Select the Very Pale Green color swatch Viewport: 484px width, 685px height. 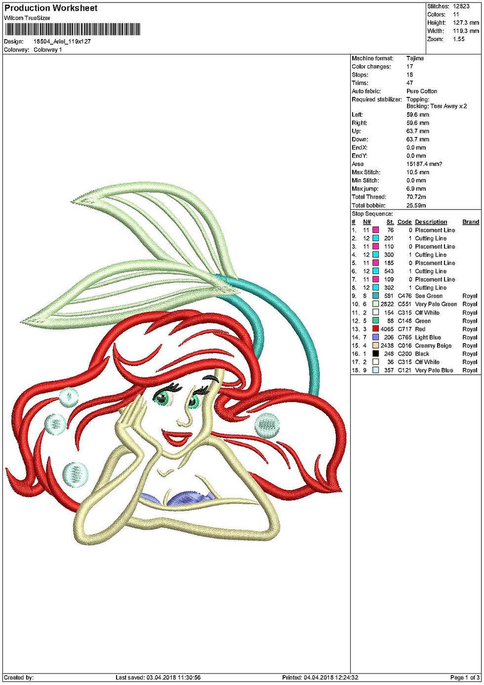pos(375,304)
